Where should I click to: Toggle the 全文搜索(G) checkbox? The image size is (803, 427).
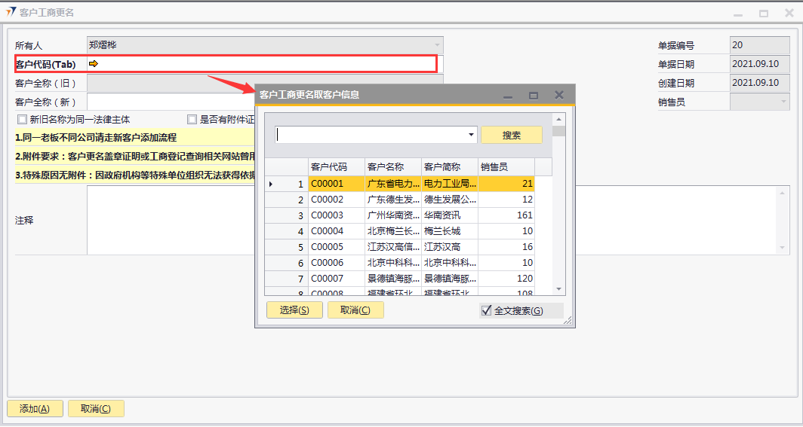click(487, 310)
